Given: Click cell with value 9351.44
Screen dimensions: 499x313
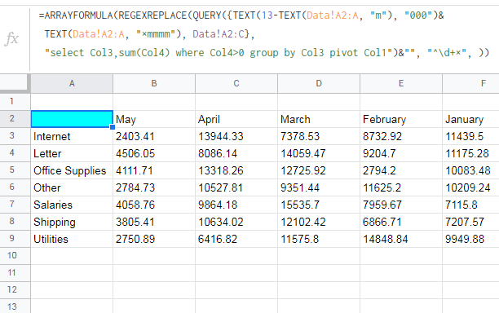Looking at the screenshot, I should click(319, 187).
